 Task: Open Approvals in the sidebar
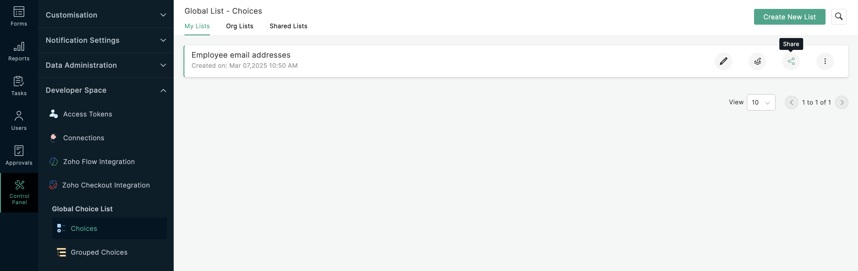(19, 155)
